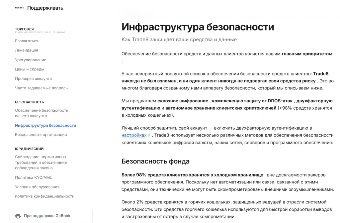340x223 pixels.
Task: Open the Поддерживать header title link
Action: click(x=45, y=8)
